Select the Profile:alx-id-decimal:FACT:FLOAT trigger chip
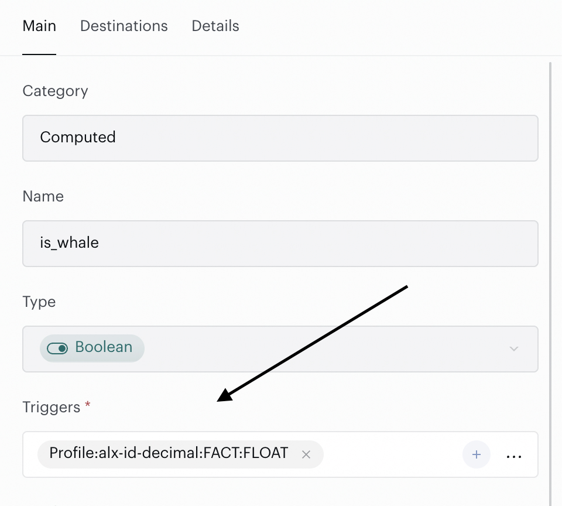 pos(169,454)
